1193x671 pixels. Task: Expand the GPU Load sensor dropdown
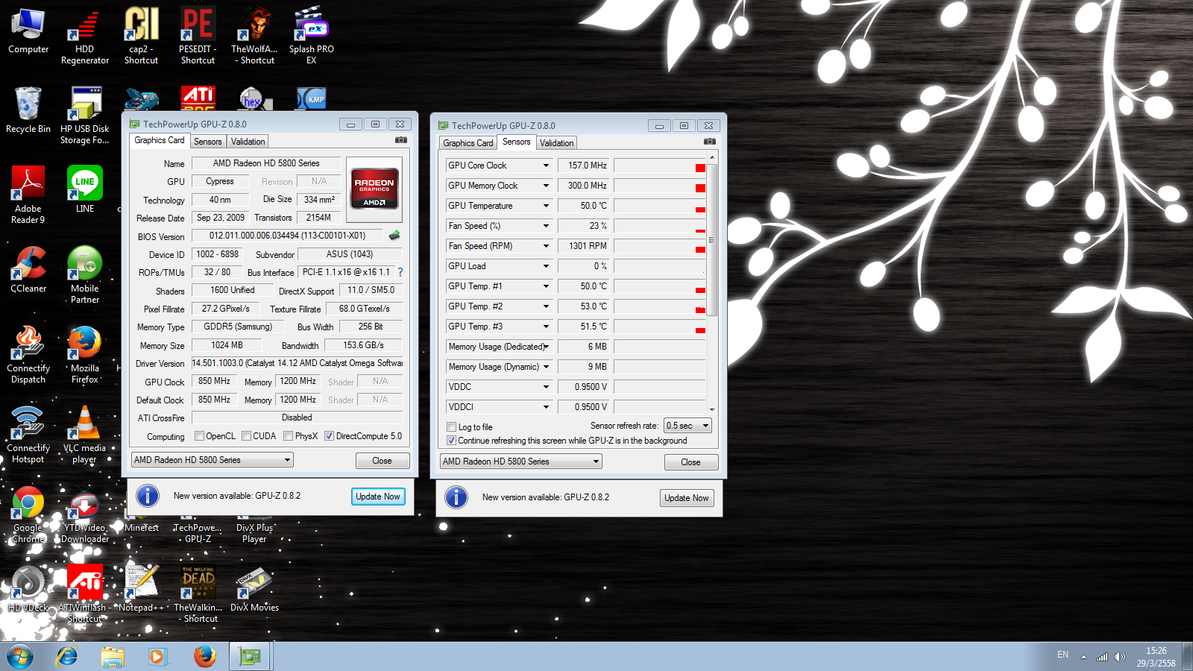click(546, 266)
